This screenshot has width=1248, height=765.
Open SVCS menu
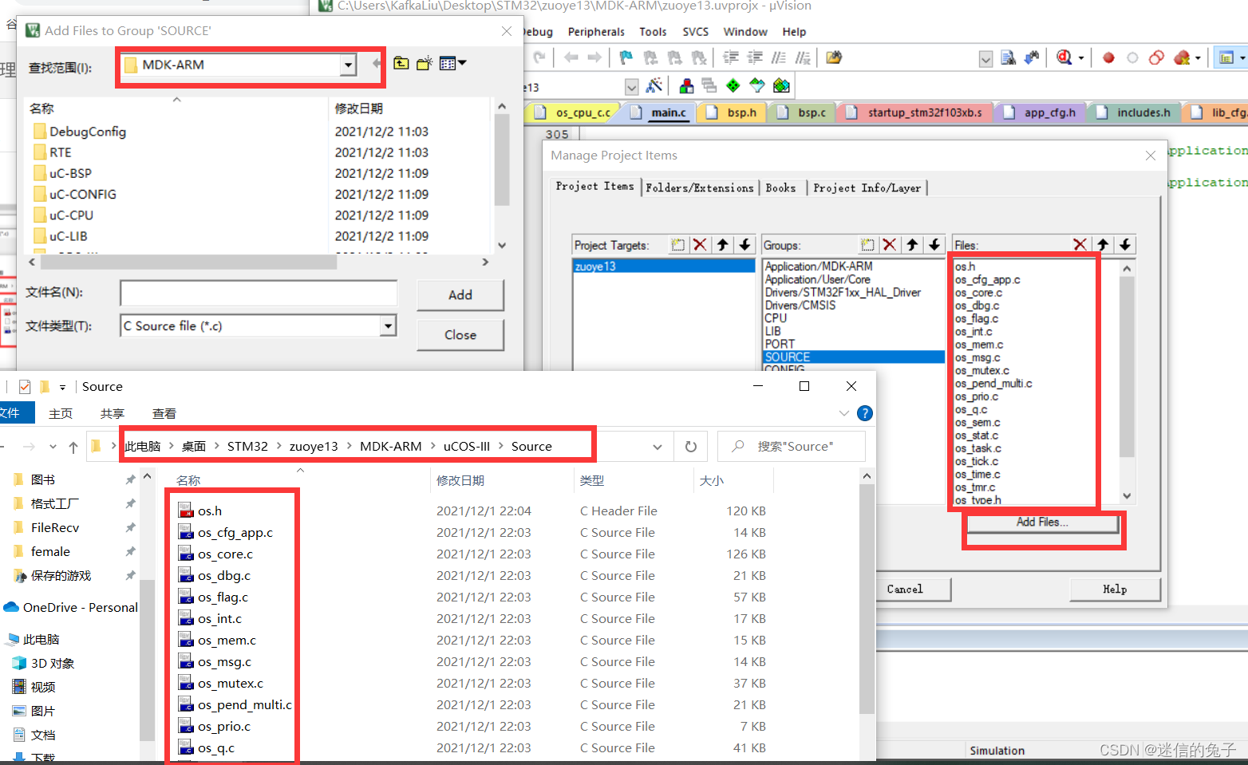[x=696, y=32]
